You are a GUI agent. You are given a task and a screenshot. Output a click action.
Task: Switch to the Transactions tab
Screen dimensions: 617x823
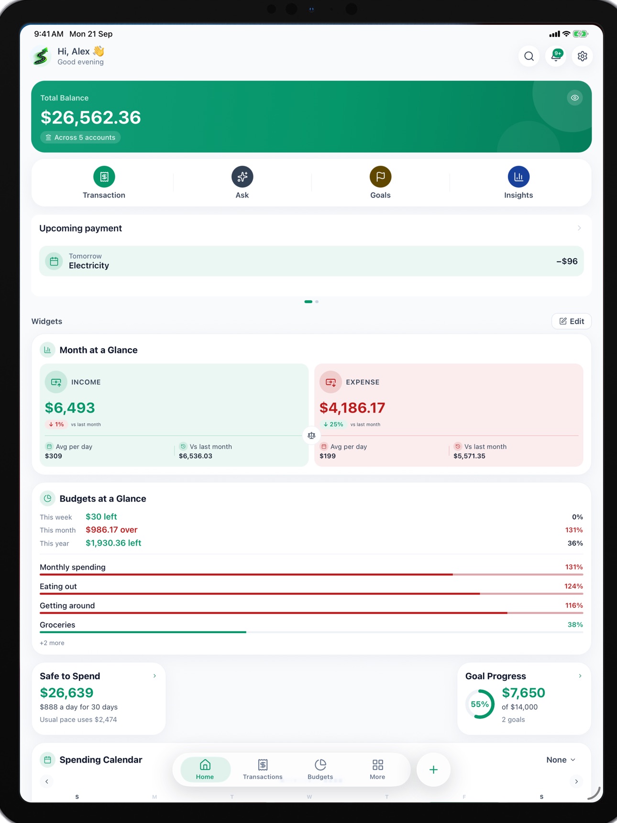click(x=263, y=769)
